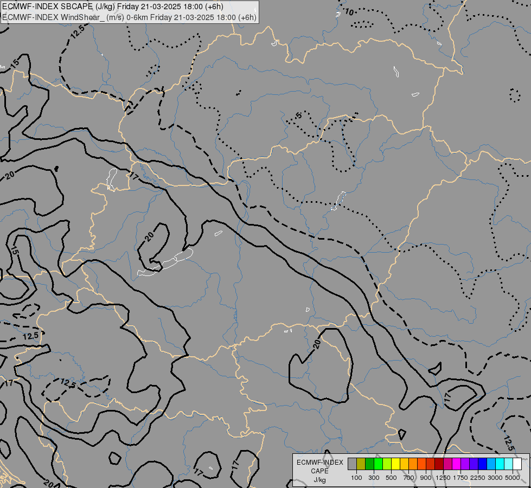Click the "J/kg" unit text in legend
This screenshot has width=531, height=488.
(x=319, y=480)
